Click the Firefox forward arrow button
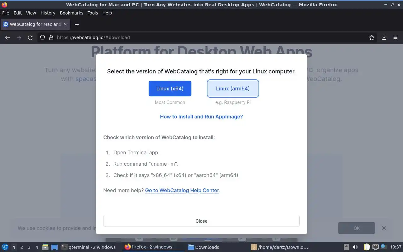The height and width of the screenshot is (252, 403). click(x=19, y=37)
